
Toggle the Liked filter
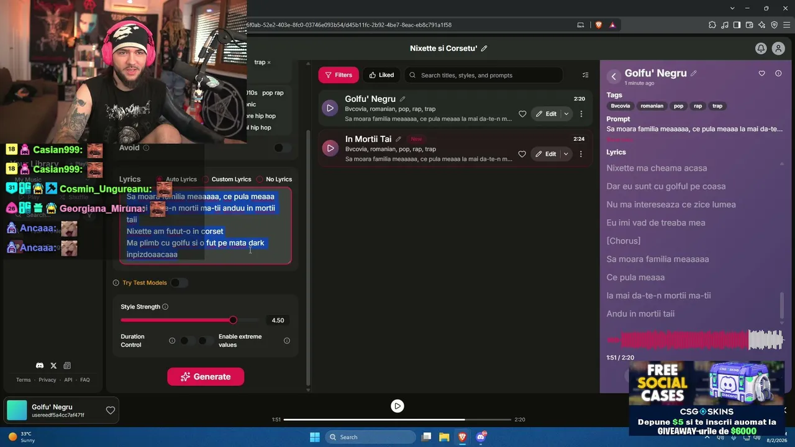point(381,75)
